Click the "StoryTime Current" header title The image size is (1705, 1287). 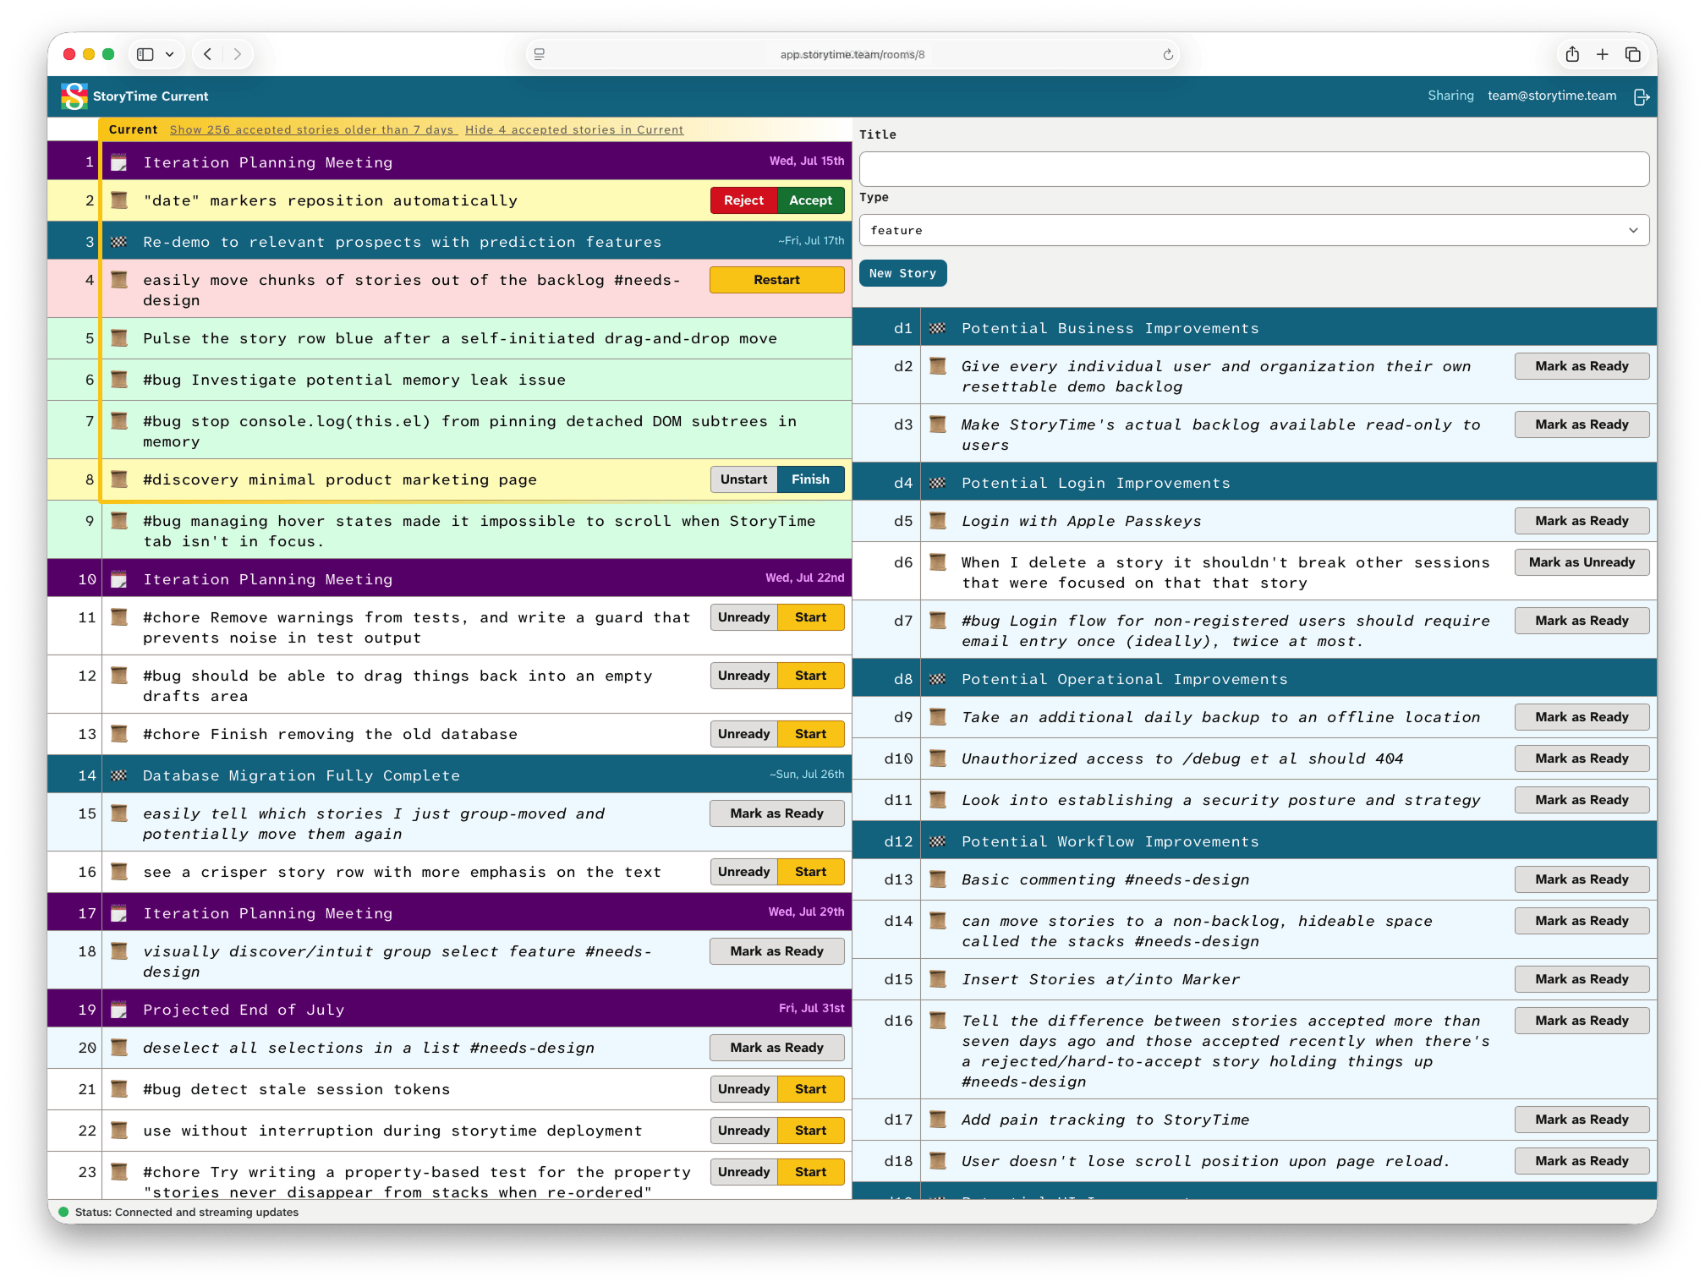coord(151,96)
